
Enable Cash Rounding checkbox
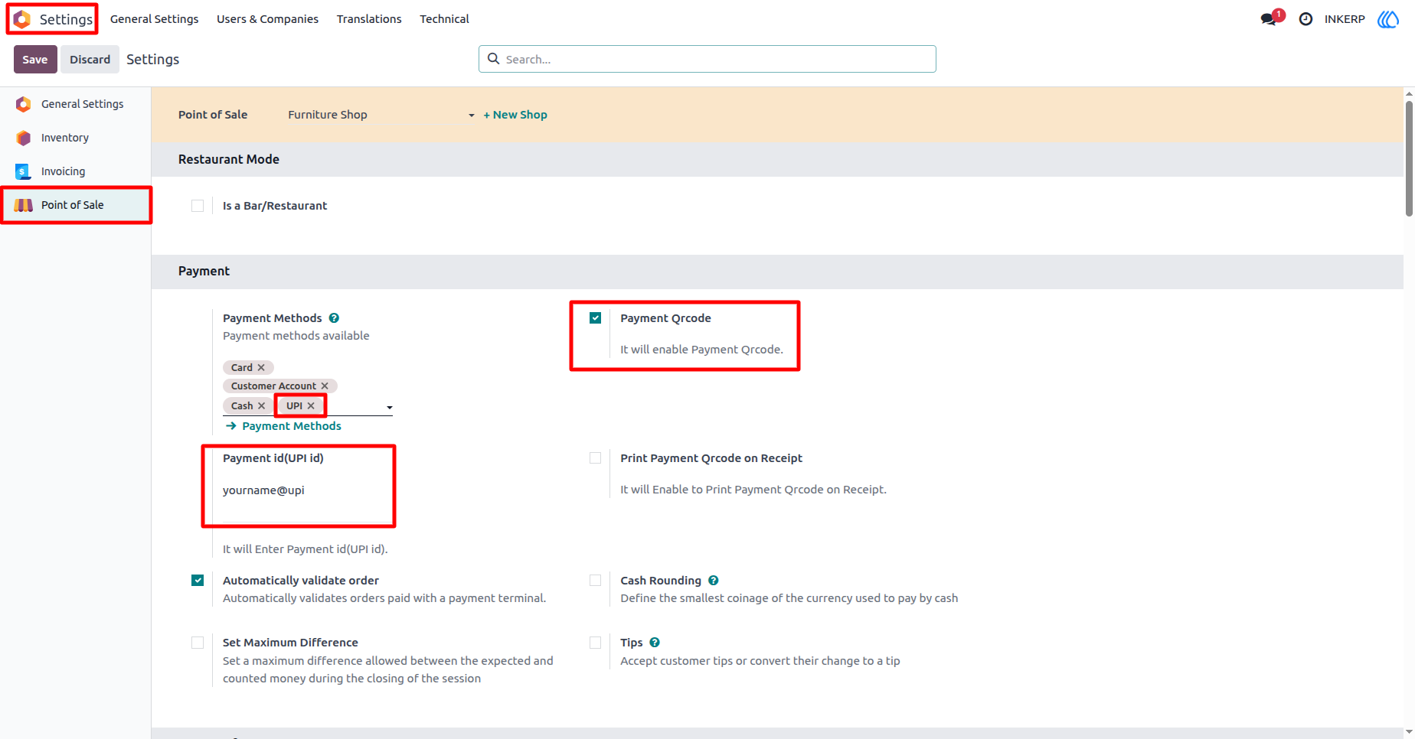(x=595, y=581)
